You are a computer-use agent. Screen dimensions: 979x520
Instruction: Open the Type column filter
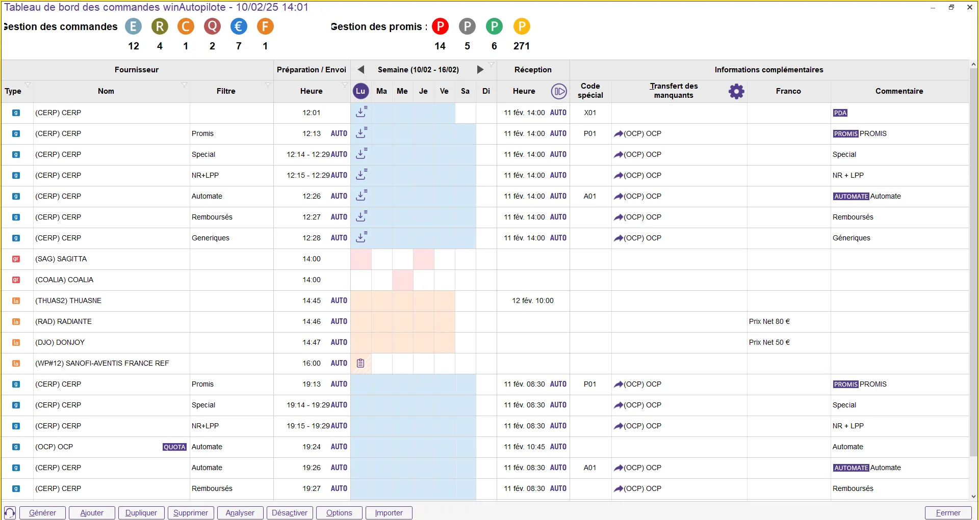[x=28, y=85]
